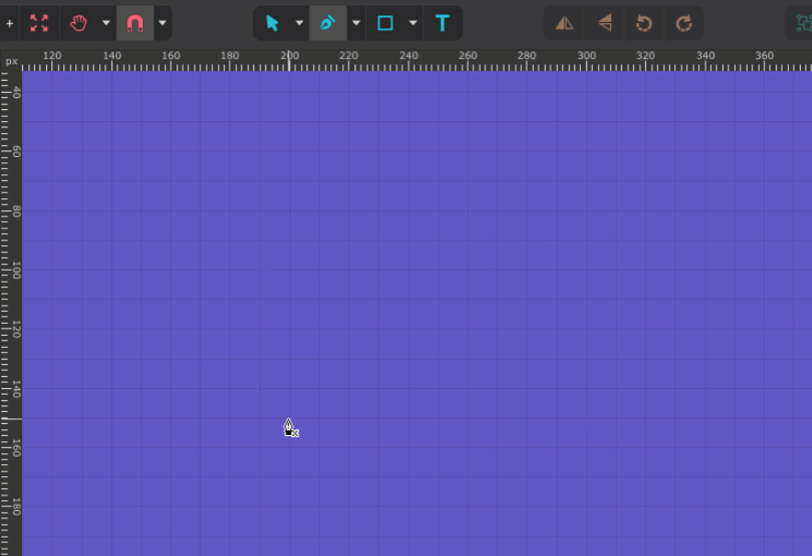Click the green transform icon at the toolbar edge

pyautogui.click(x=803, y=23)
